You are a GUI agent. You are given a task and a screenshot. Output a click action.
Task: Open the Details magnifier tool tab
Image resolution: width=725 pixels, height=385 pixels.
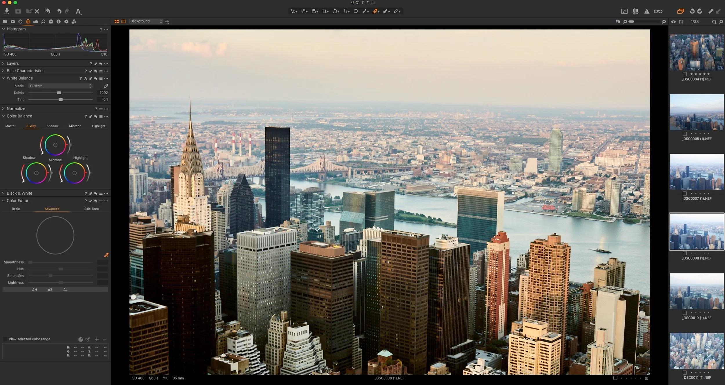pos(43,21)
